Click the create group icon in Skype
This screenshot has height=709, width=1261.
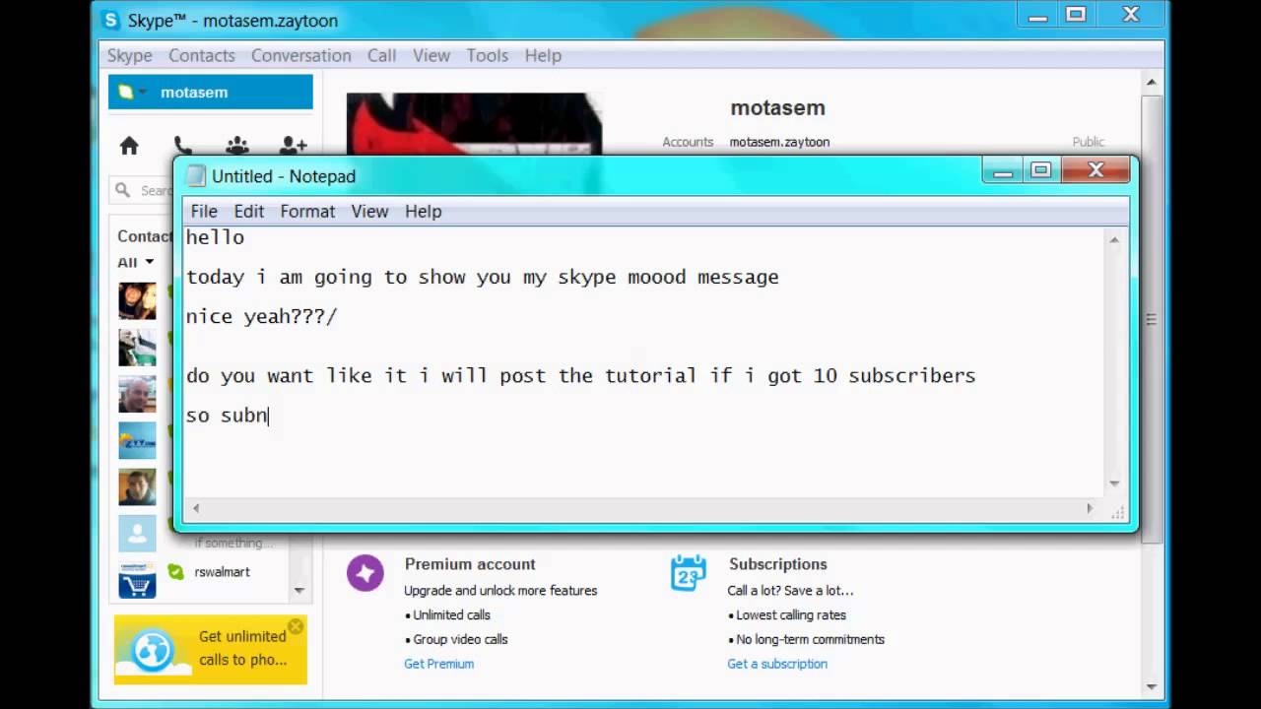click(237, 146)
